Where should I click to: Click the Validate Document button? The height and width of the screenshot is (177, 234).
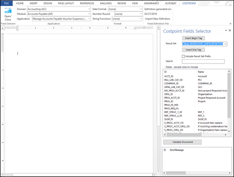(x=182, y=142)
